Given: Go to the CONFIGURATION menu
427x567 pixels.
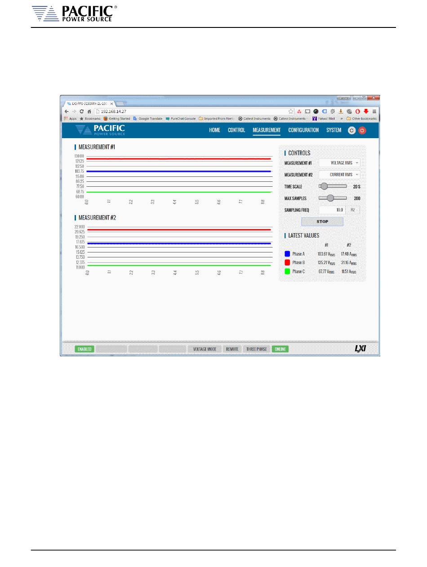Looking at the screenshot, I should coord(303,130).
